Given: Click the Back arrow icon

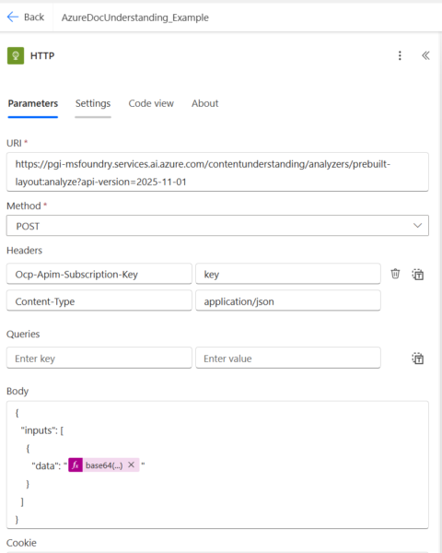Looking at the screenshot, I should pos(13,17).
